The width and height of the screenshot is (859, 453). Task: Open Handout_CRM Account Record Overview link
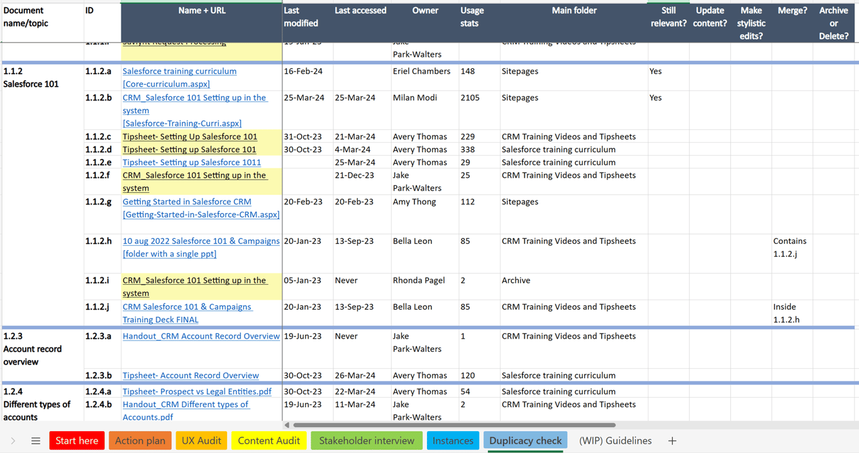tap(201, 336)
